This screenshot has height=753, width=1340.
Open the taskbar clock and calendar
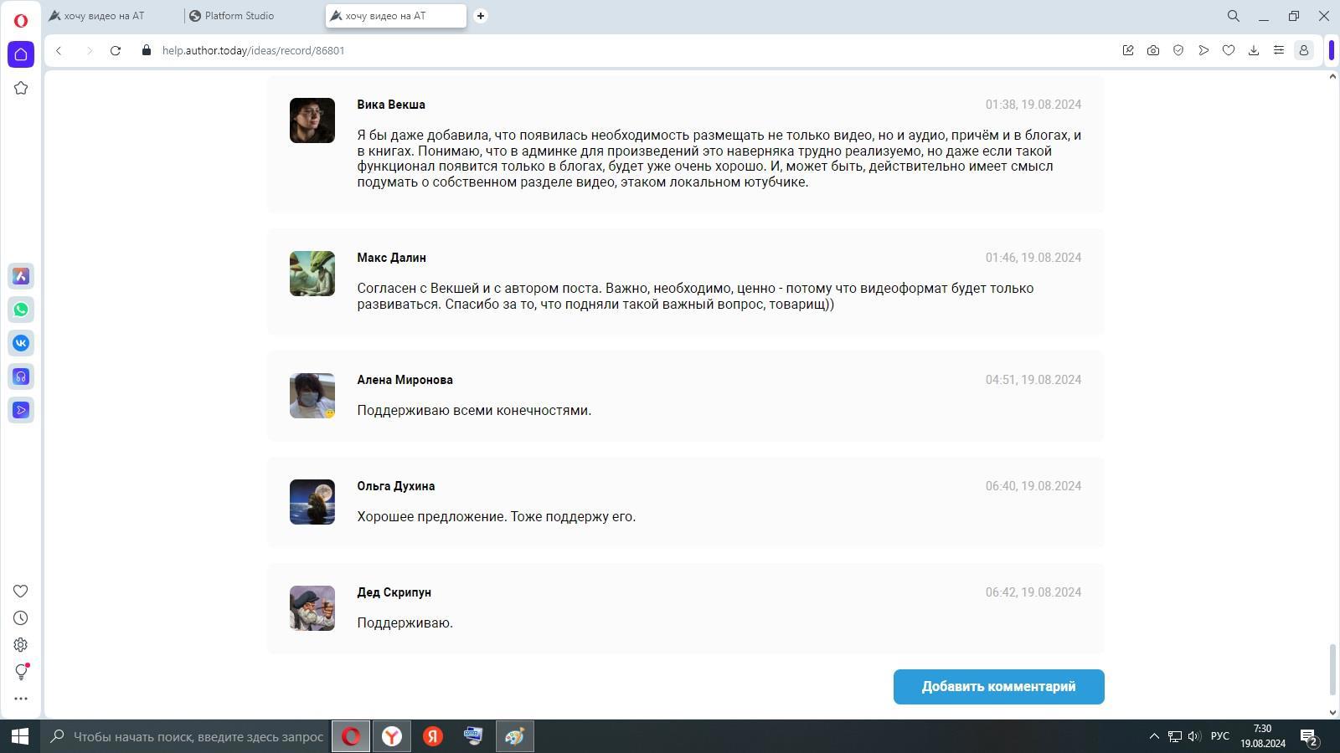click(x=1263, y=736)
